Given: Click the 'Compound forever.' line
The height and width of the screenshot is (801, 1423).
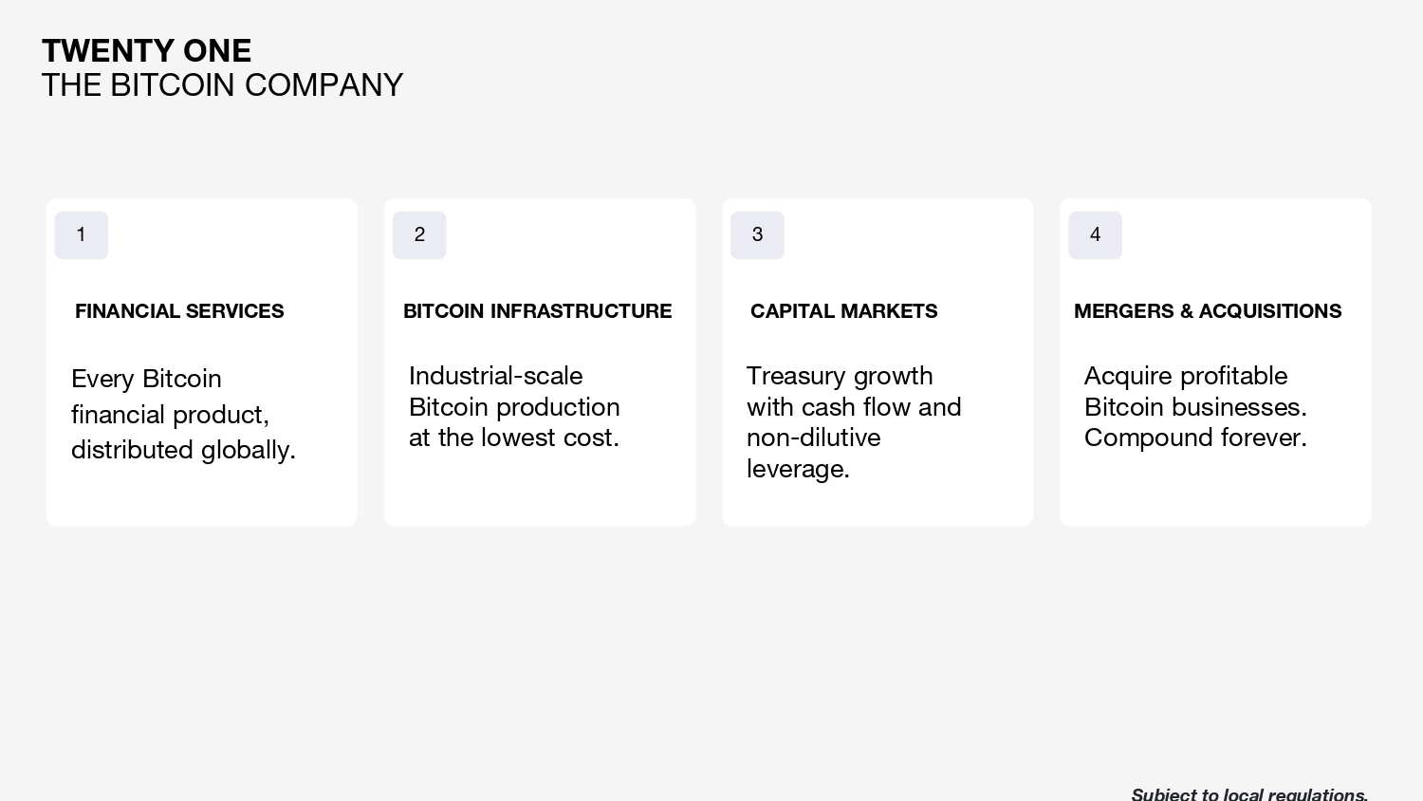Looking at the screenshot, I should click(1195, 438).
